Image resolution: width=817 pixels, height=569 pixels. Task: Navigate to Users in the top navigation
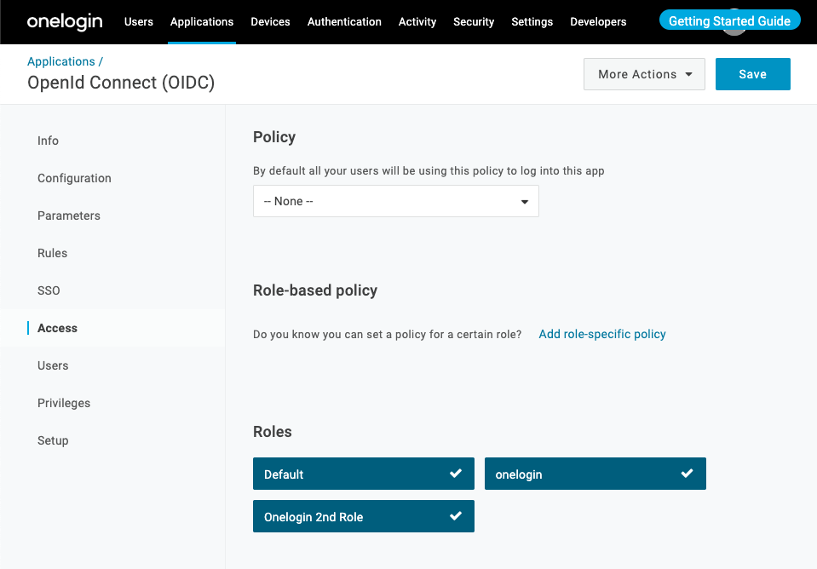click(138, 22)
